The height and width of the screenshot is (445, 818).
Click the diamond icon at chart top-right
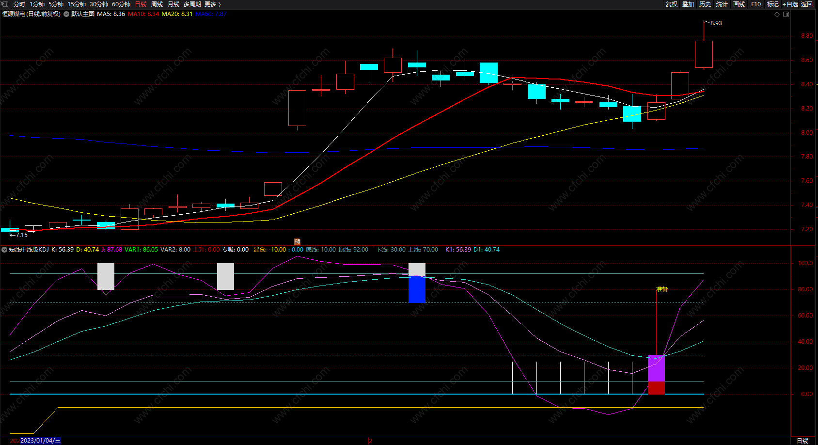coord(777,14)
